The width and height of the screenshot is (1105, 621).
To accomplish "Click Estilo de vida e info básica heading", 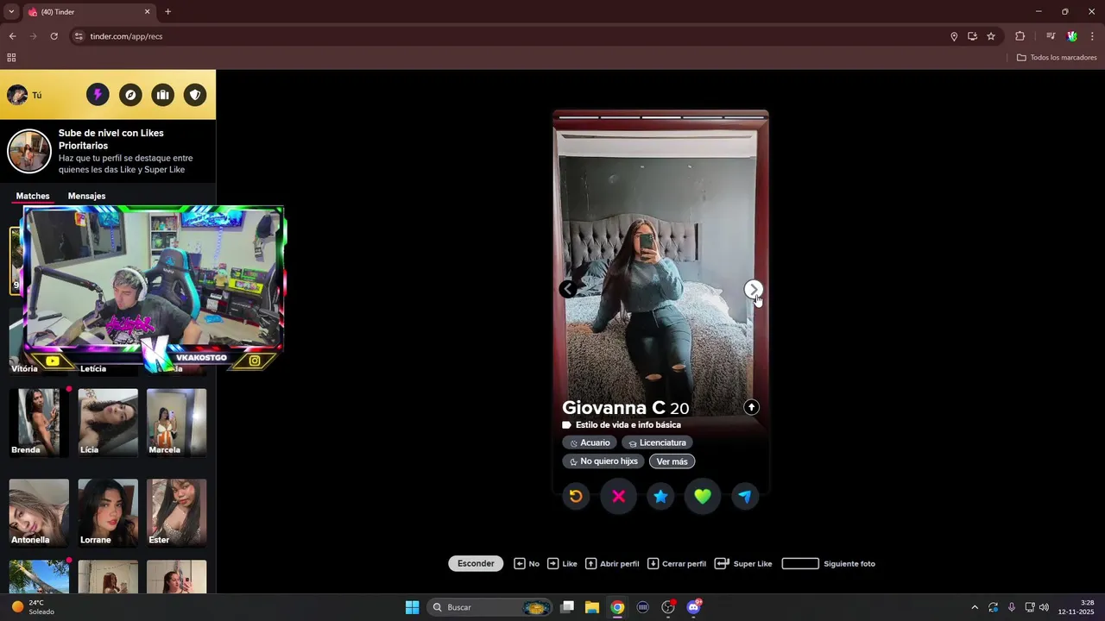I will (628, 425).
